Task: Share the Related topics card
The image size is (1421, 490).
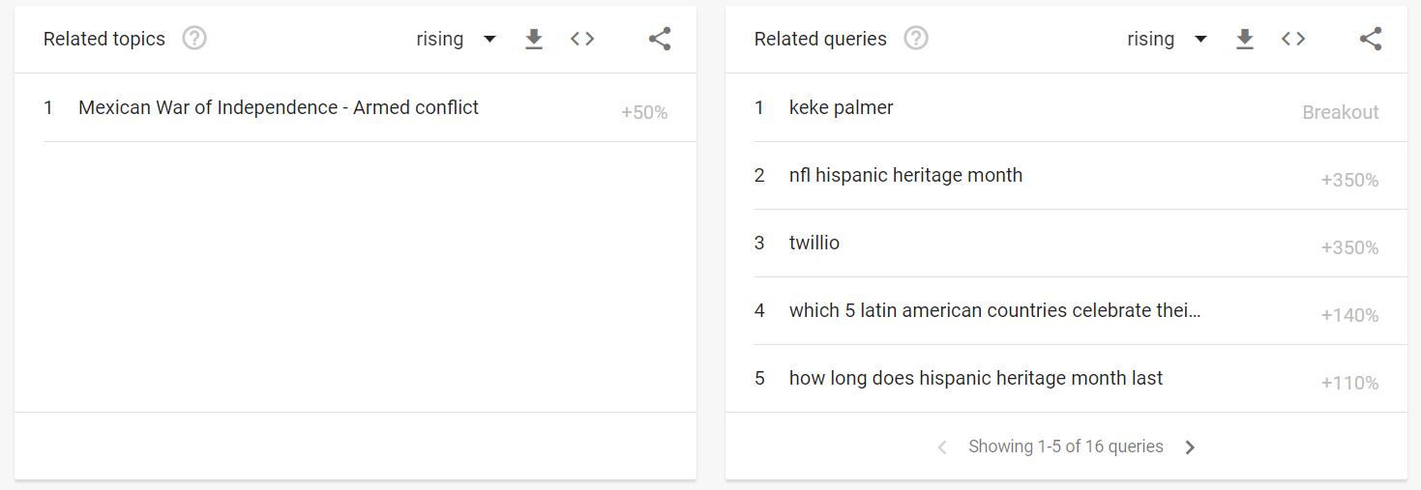Action: coord(660,39)
